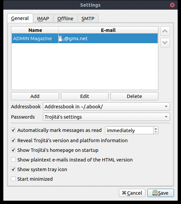This screenshot has width=181, height=204.
Task: Enable the Start minimized option
Action: (13, 179)
